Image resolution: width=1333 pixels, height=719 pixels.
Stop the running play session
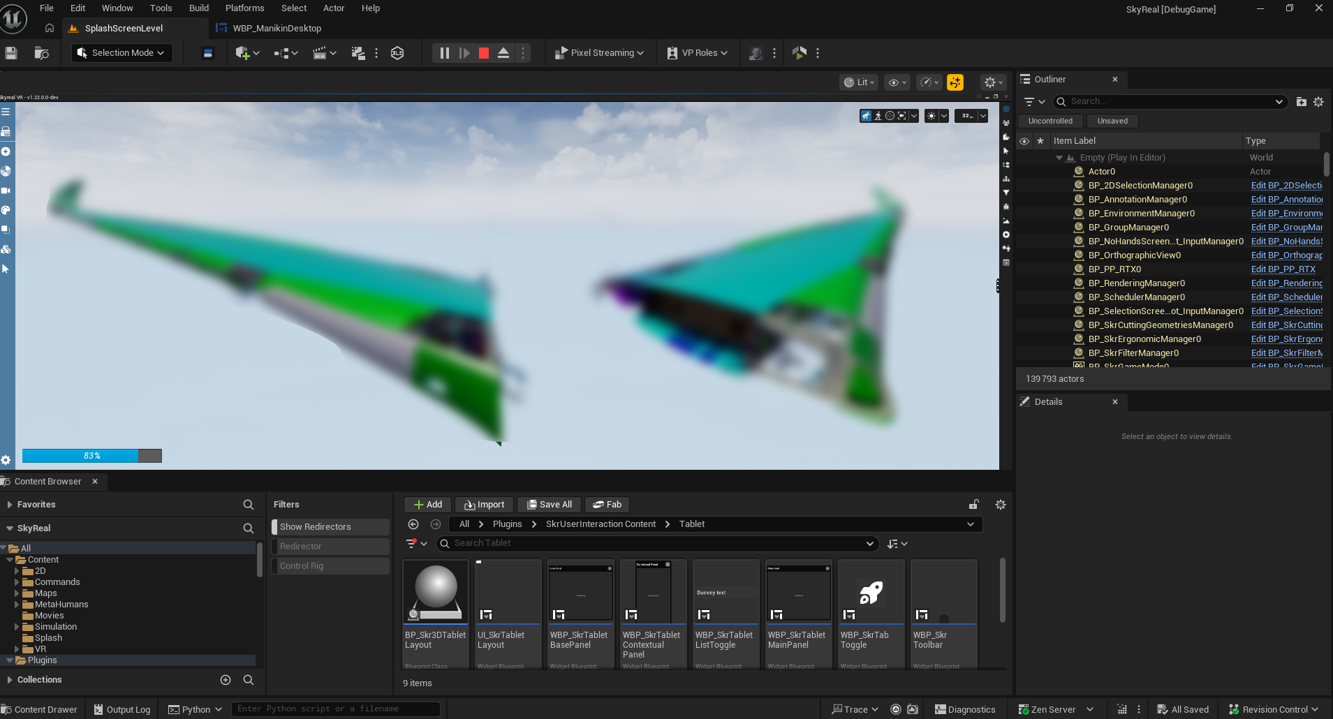(x=483, y=53)
